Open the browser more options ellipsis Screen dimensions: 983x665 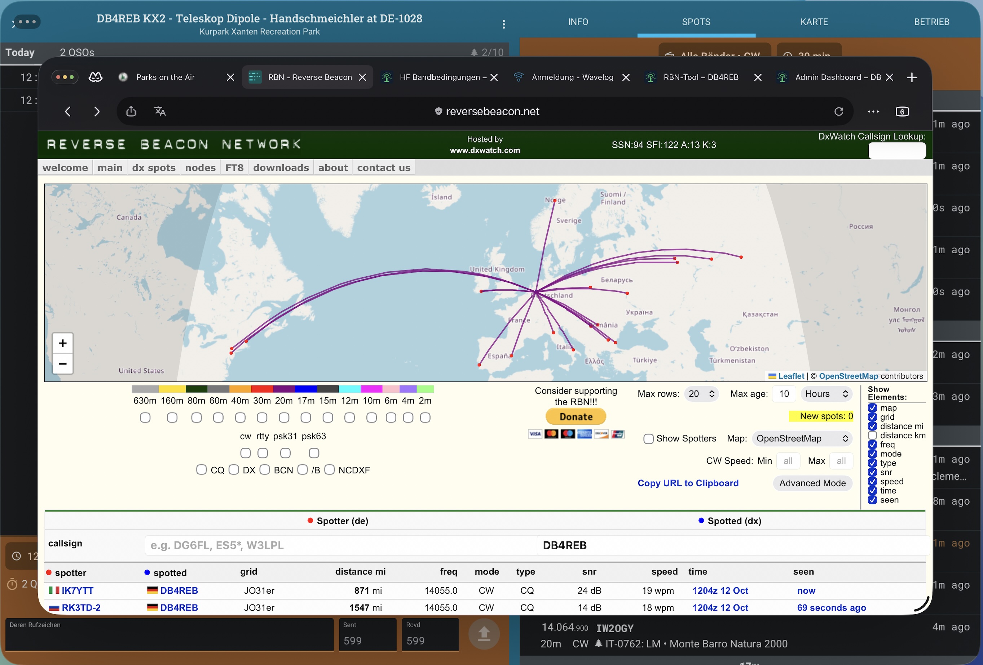coord(873,112)
